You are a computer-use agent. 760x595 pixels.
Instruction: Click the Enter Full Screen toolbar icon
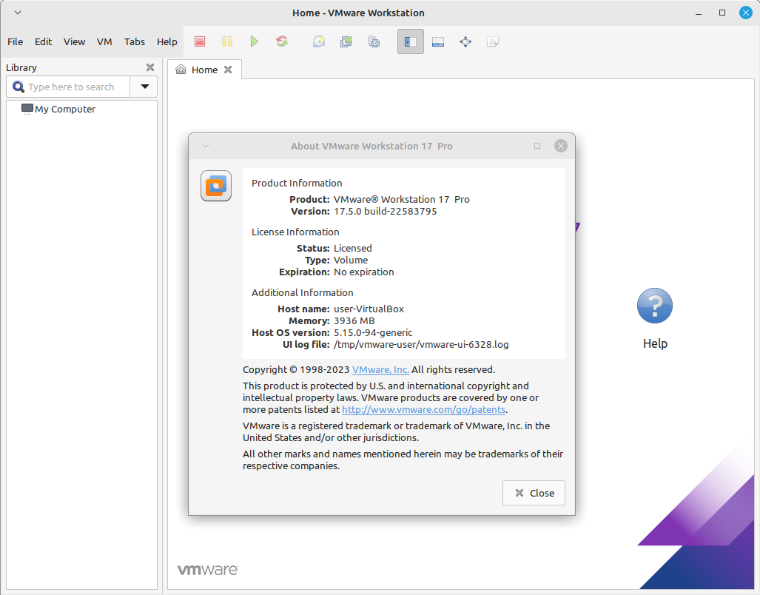[x=465, y=41]
